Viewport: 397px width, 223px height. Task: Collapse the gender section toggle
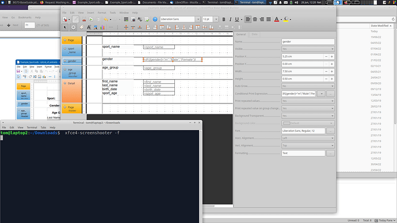pyautogui.click(x=65, y=61)
